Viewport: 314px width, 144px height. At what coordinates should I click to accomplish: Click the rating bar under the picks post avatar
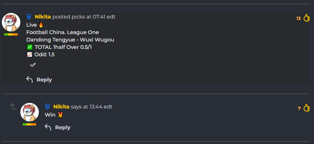click(11, 34)
